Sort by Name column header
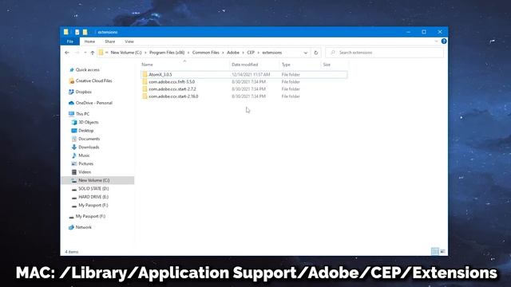This screenshot has height=287, width=511. (x=147, y=65)
